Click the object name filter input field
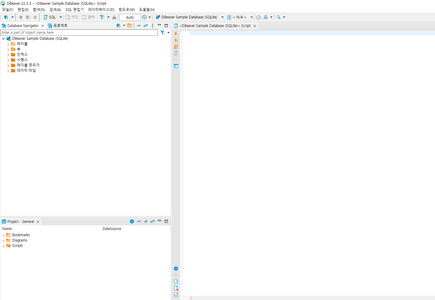 79,33
